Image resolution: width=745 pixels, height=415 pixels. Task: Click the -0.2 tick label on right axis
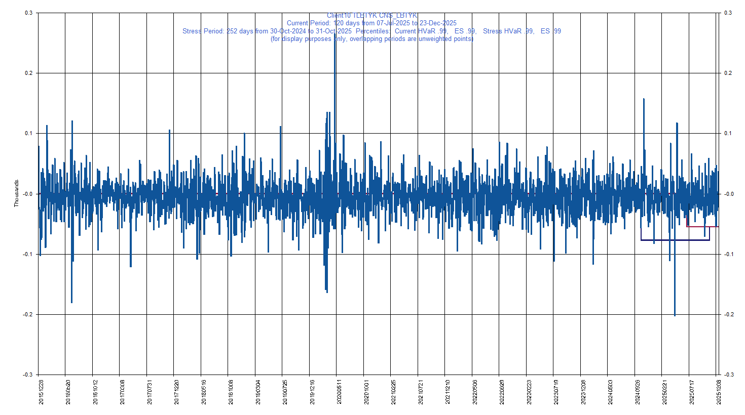click(728, 315)
